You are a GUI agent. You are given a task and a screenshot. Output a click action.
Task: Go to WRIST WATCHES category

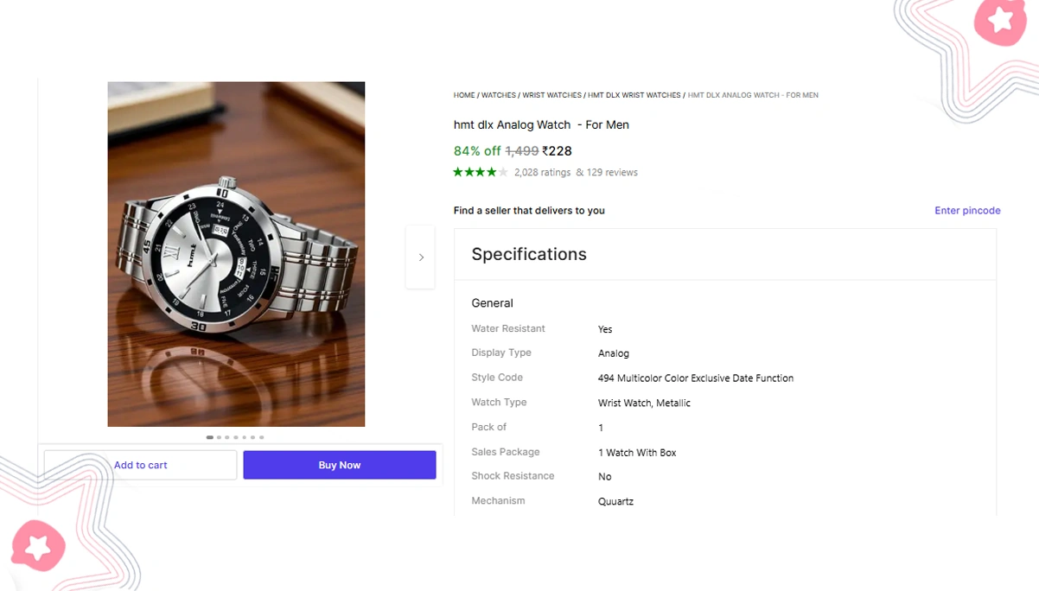coord(553,95)
